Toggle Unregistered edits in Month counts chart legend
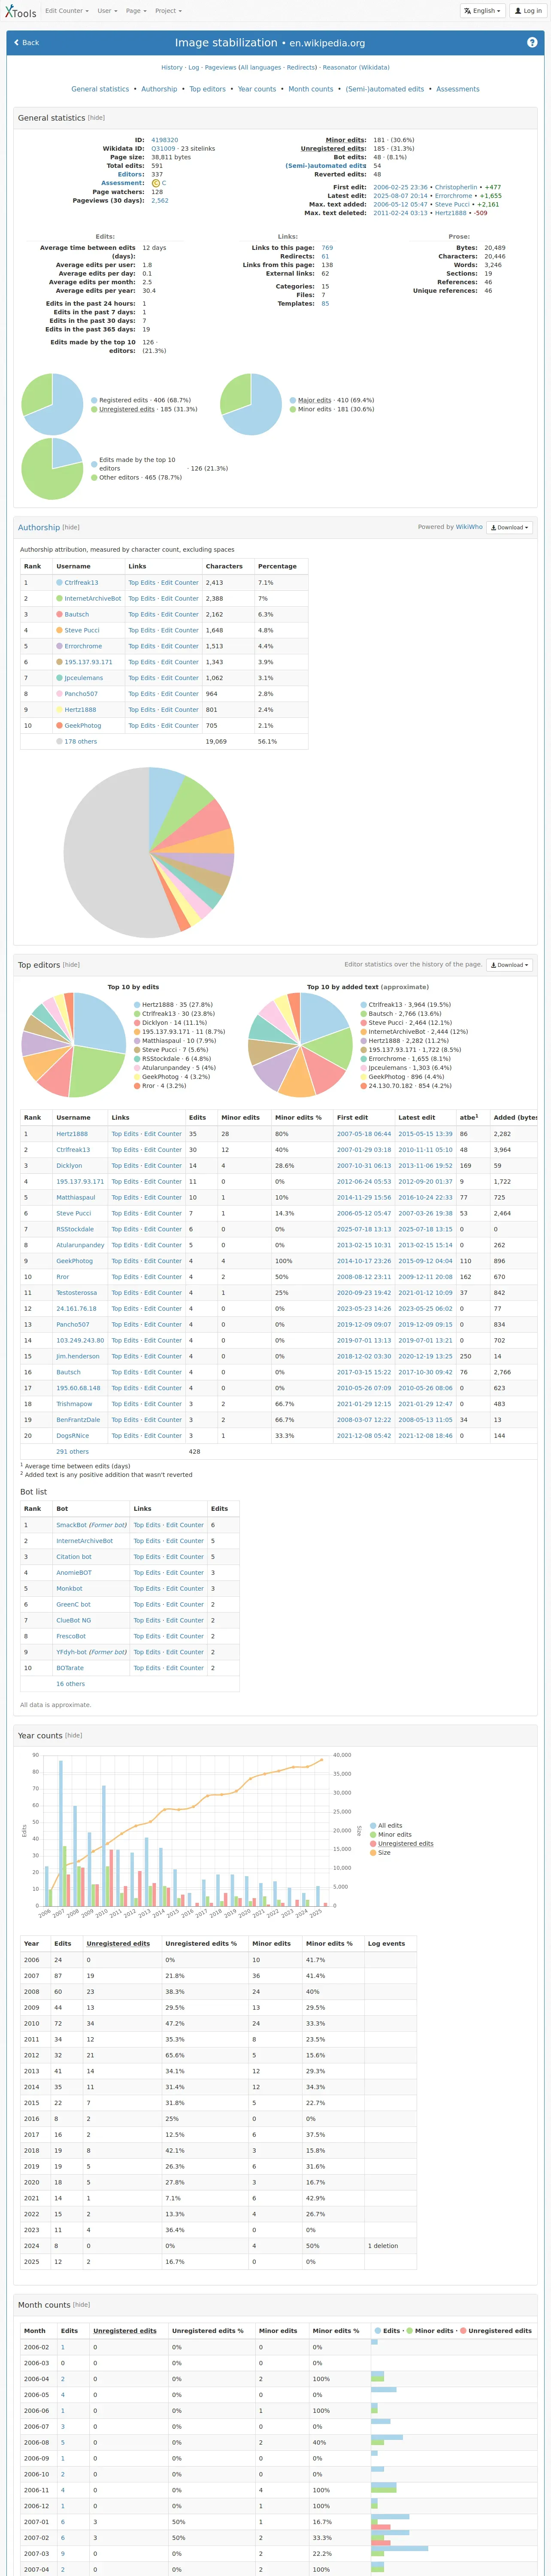This screenshot has height=2576, width=551. 495,2331
